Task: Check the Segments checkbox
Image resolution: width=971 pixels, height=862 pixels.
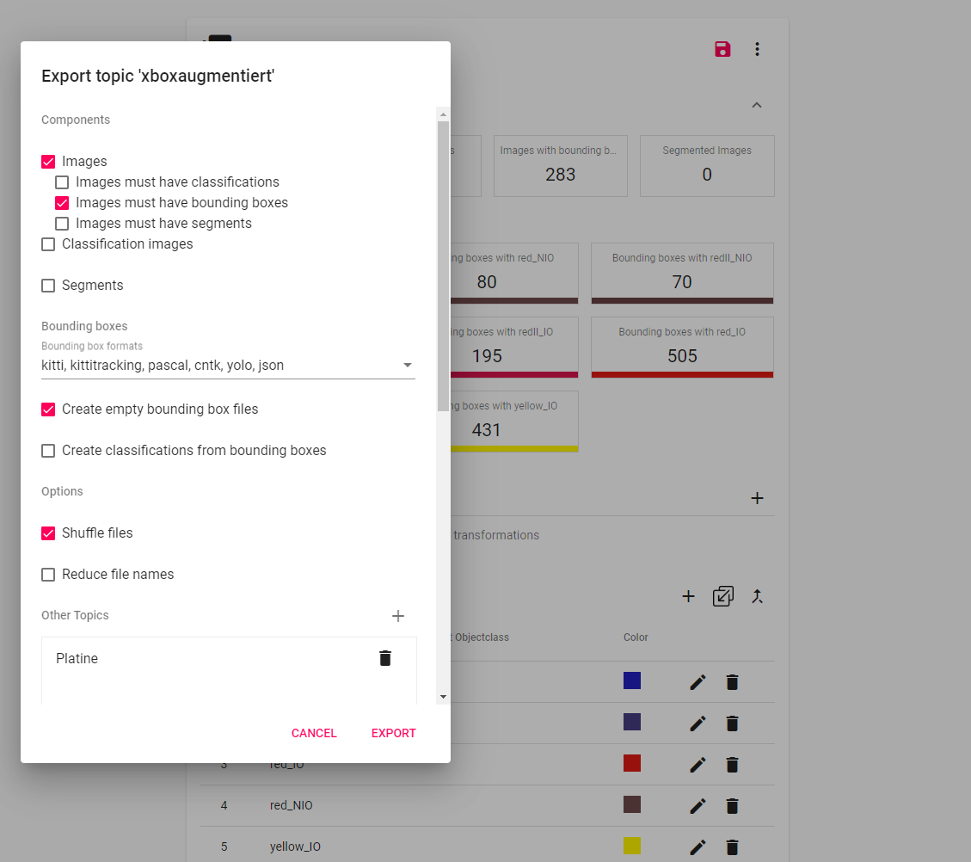Action: tap(48, 286)
